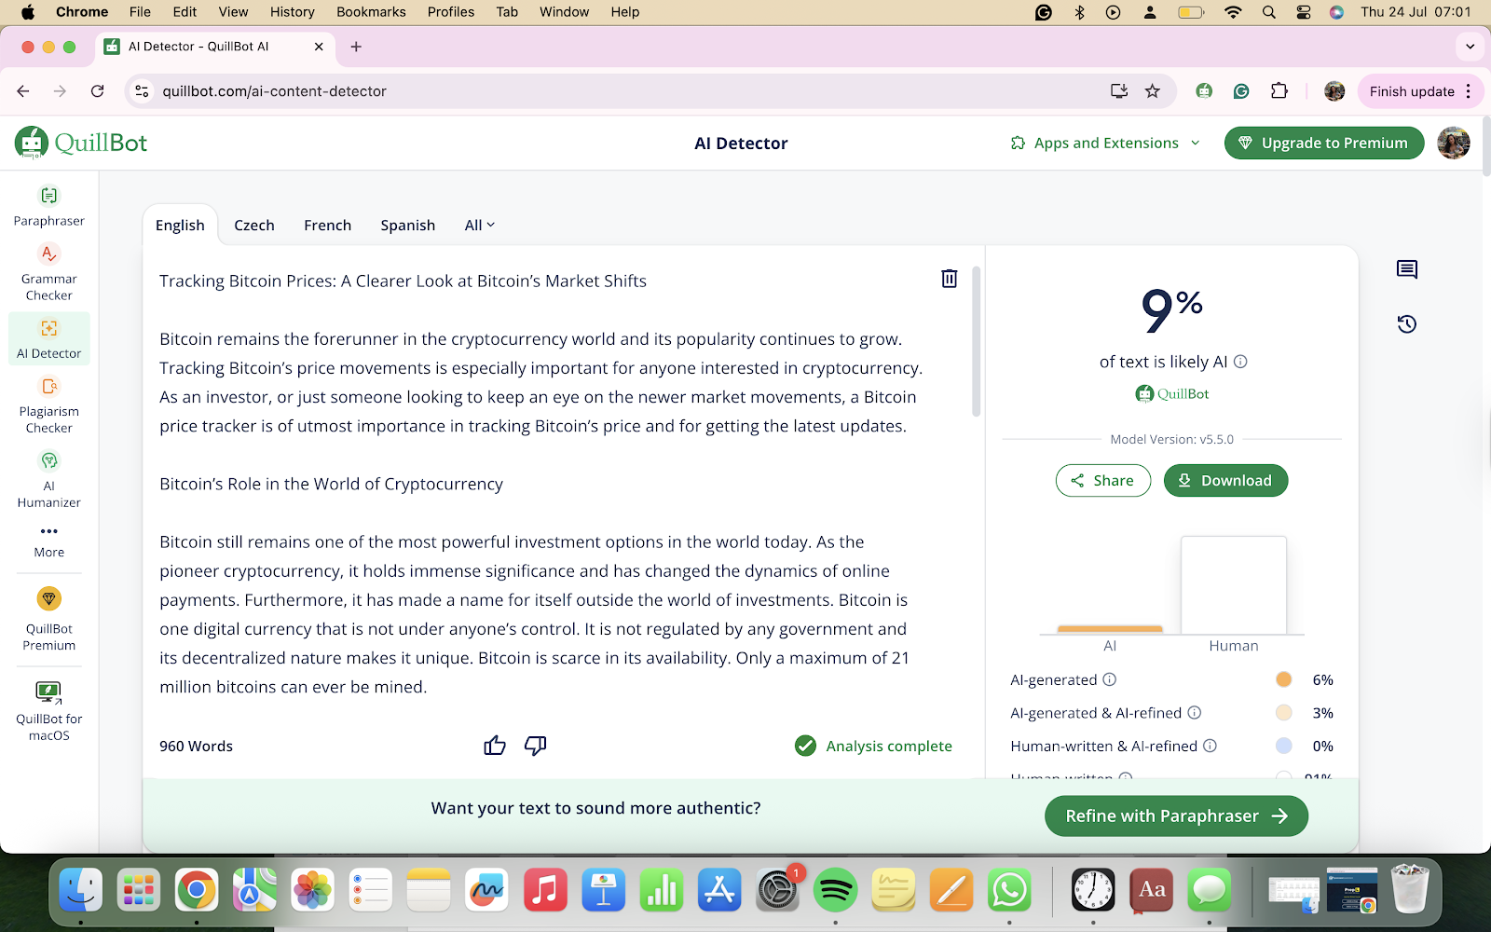1491x932 pixels.
Task: Click info icon next to AI-generated
Action: [1109, 679]
